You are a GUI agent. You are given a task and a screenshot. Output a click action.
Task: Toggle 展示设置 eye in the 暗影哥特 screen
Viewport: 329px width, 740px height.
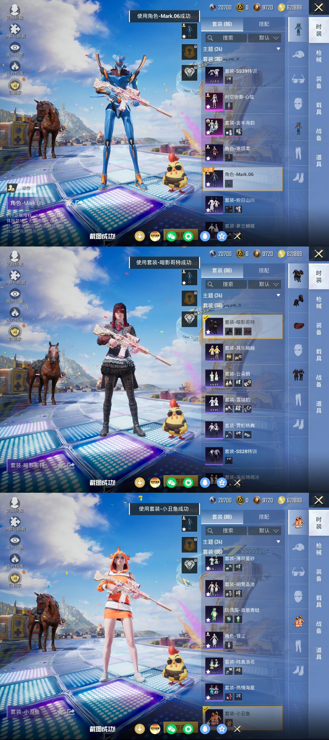point(15,294)
